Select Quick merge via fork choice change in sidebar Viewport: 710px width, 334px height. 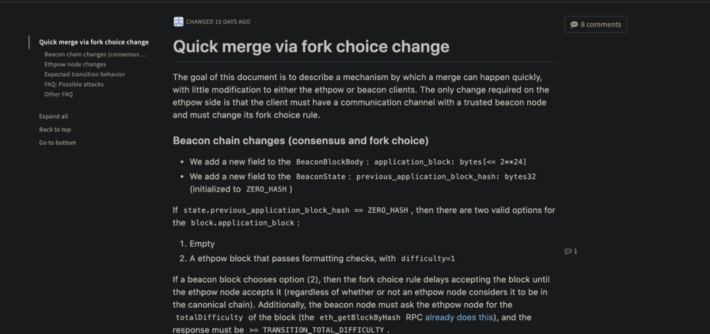click(x=94, y=42)
